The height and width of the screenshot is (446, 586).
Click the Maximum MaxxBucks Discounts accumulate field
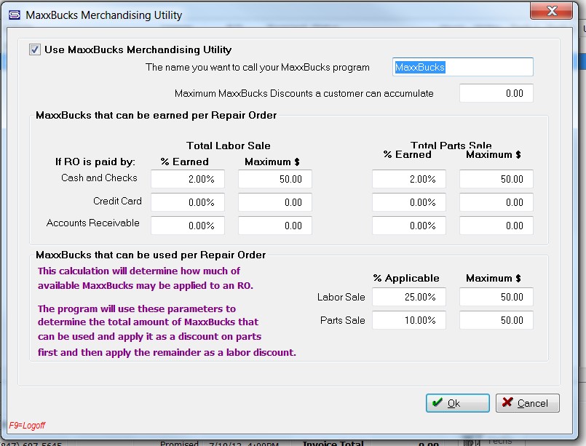click(x=496, y=93)
